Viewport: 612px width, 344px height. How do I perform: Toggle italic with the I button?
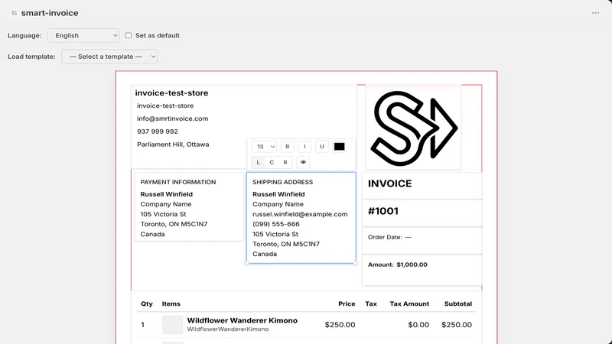[x=304, y=147]
